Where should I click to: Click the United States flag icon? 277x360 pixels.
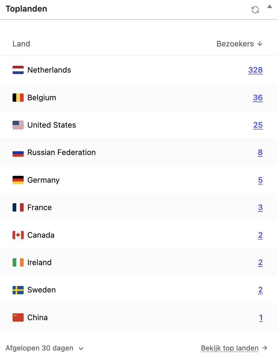[18, 125]
